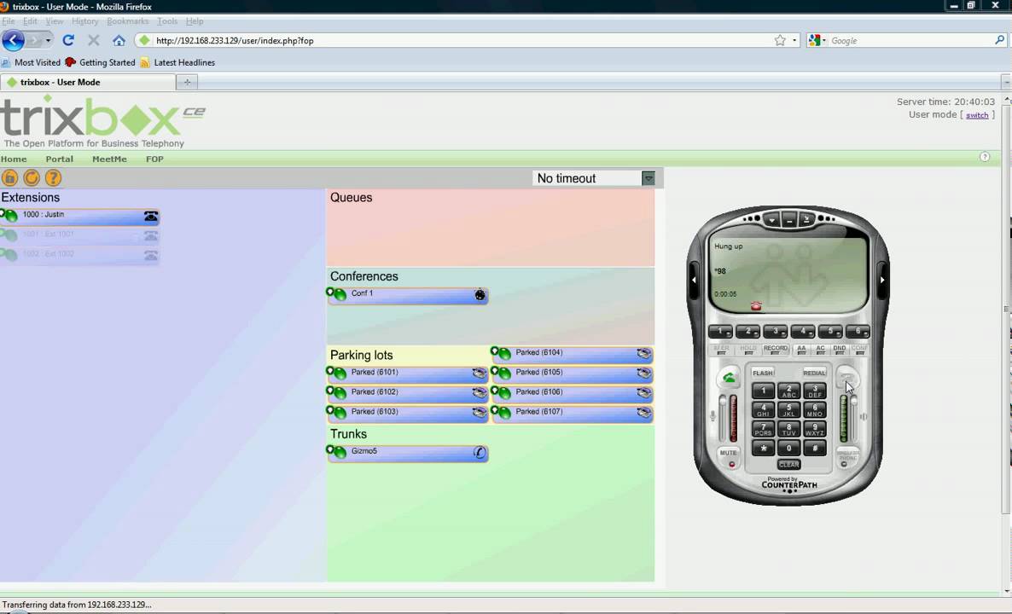Viewport: 1012px width, 614px height.
Task: Go to trixbox Portal menu
Action: (x=60, y=159)
